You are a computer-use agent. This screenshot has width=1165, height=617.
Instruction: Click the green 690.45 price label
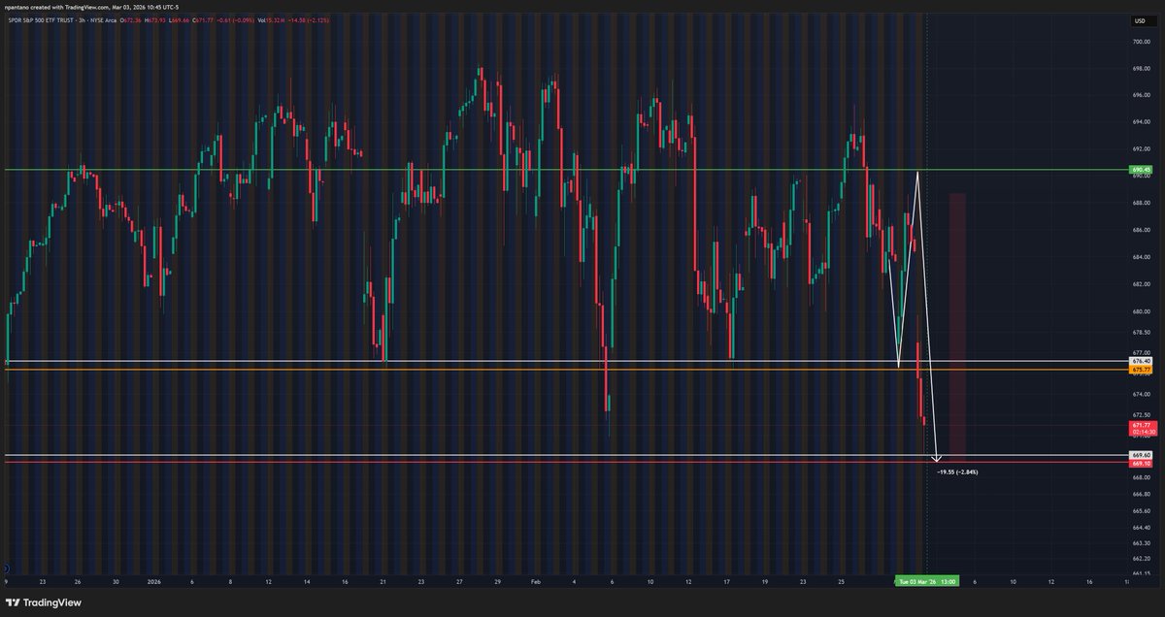(1141, 170)
